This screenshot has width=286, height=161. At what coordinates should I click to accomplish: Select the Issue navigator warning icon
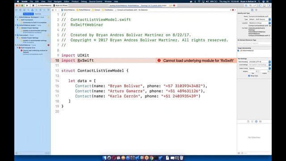pyautogui.click(x=33, y=10)
